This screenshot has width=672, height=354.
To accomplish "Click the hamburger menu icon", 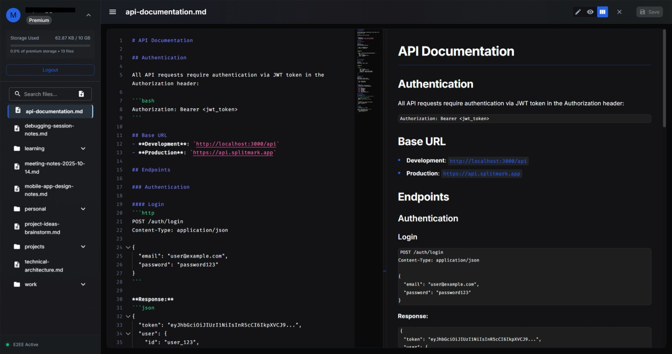I will click(x=113, y=12).
